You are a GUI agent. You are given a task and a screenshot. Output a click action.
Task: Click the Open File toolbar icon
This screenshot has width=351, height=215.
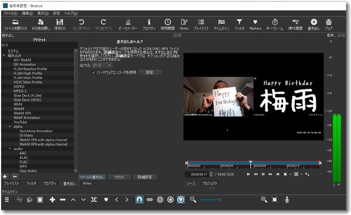[15, 22]
